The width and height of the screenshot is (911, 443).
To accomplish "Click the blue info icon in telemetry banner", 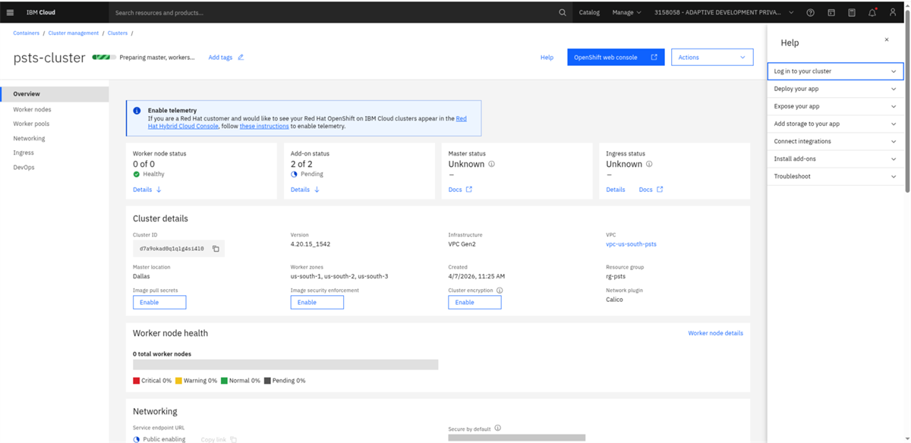I will point(137,110).
